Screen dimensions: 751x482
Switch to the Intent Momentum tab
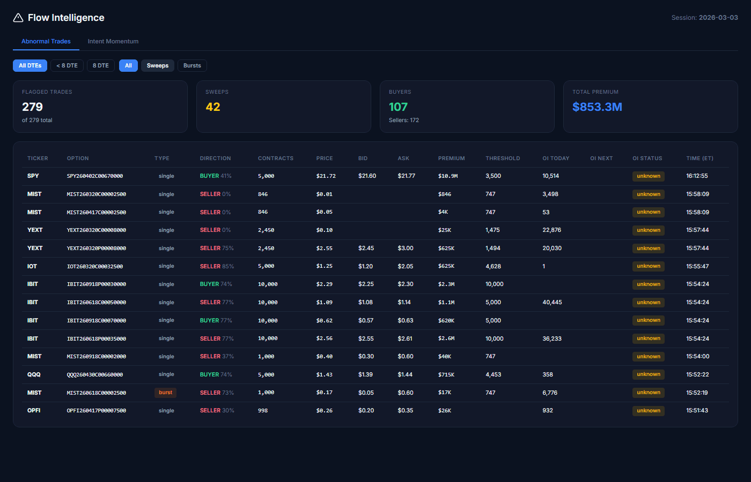point(113,41)
